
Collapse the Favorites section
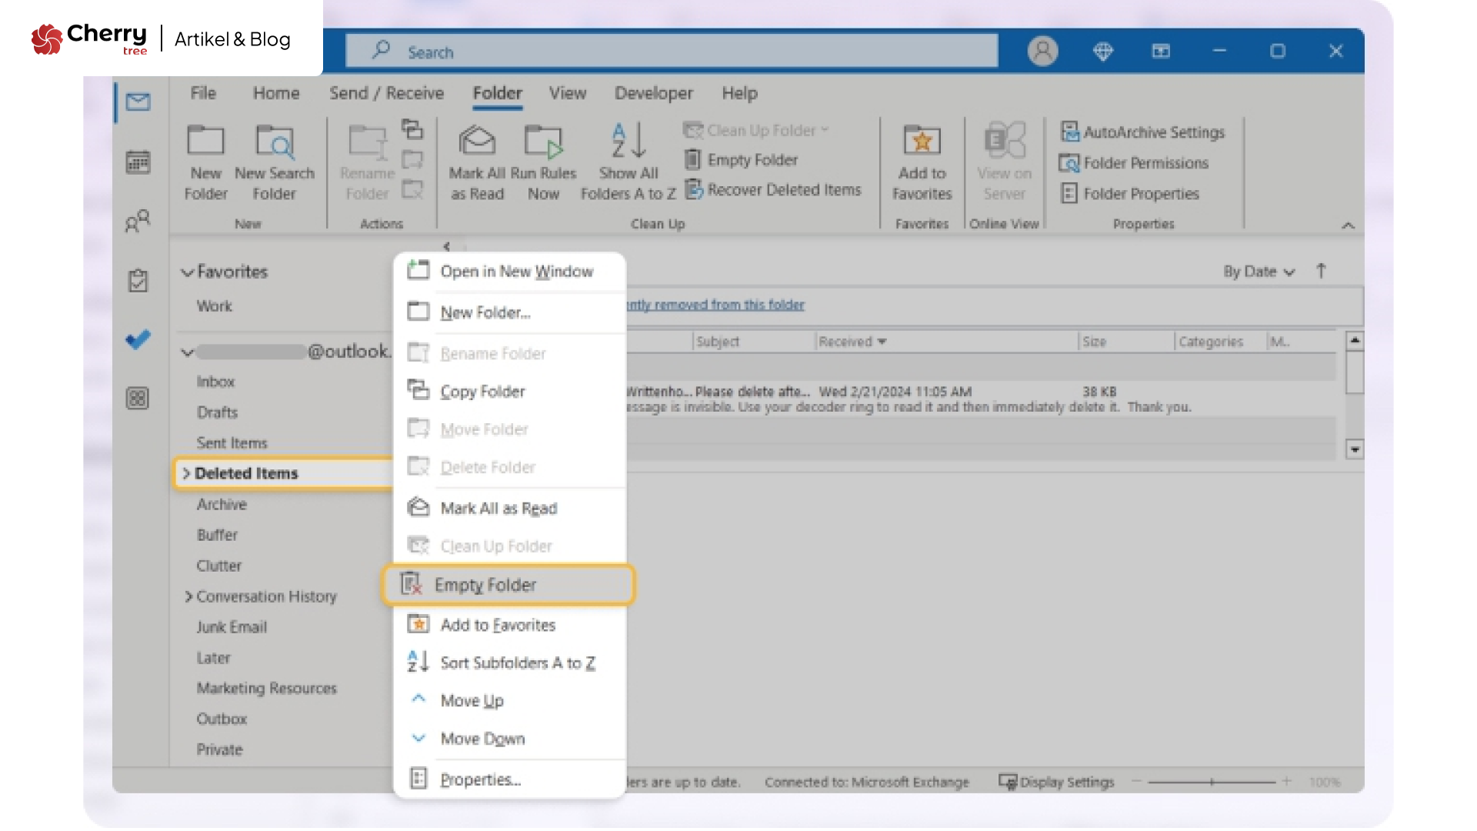point(187,272)
